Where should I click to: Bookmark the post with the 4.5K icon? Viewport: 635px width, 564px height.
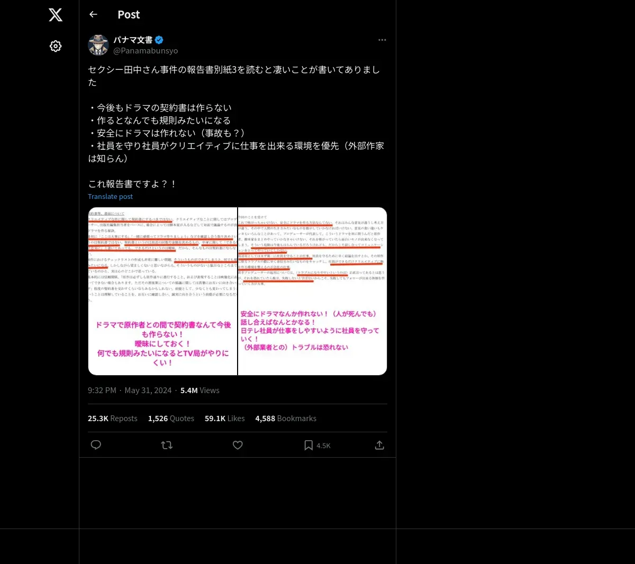tap(317, 445)
